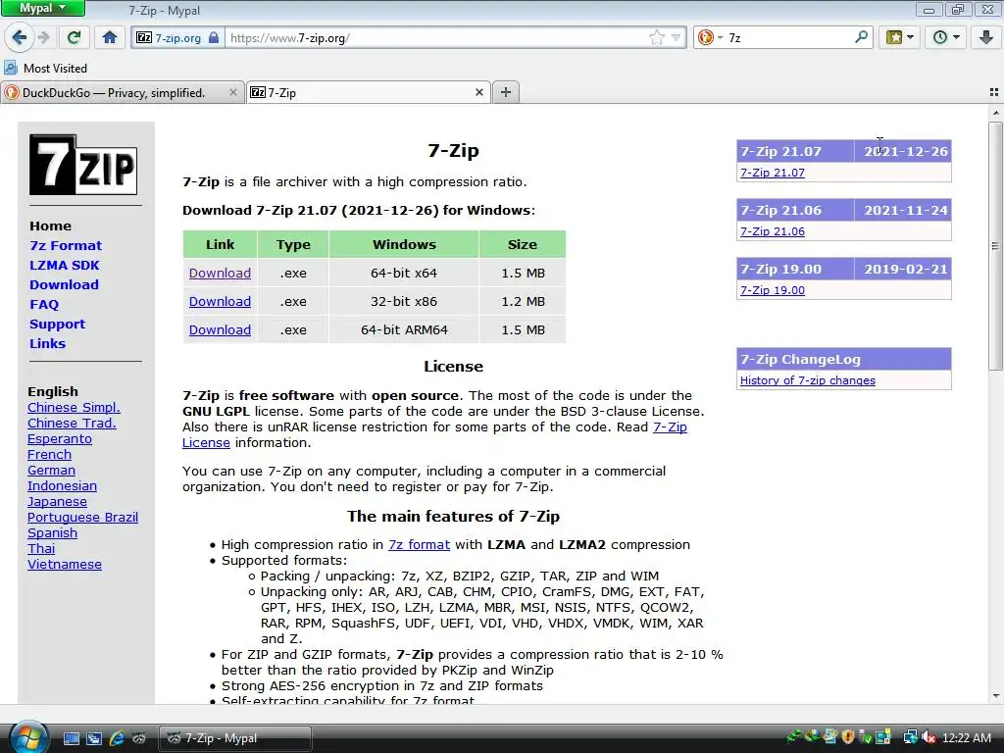Open the history clock dropdown button
The image size is (1004, 753).
click(x=946, y=38)
